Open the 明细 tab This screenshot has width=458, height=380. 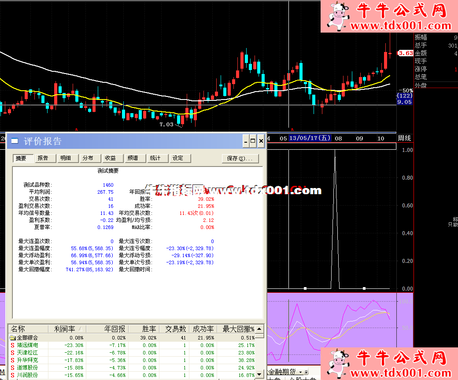[66, 158]
